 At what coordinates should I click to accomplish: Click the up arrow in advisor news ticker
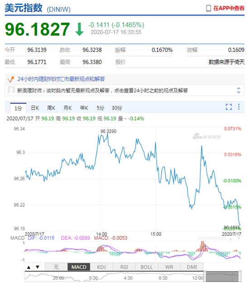(x=239, y=88)
